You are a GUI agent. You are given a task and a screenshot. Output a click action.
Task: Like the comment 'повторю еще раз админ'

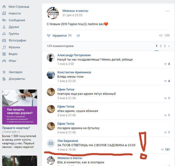[x=165, y=98]
